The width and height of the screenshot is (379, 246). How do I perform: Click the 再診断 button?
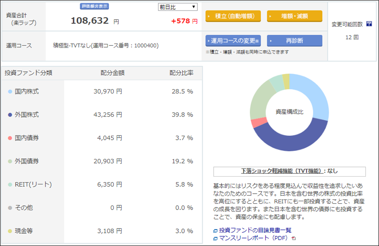(294, 41)
